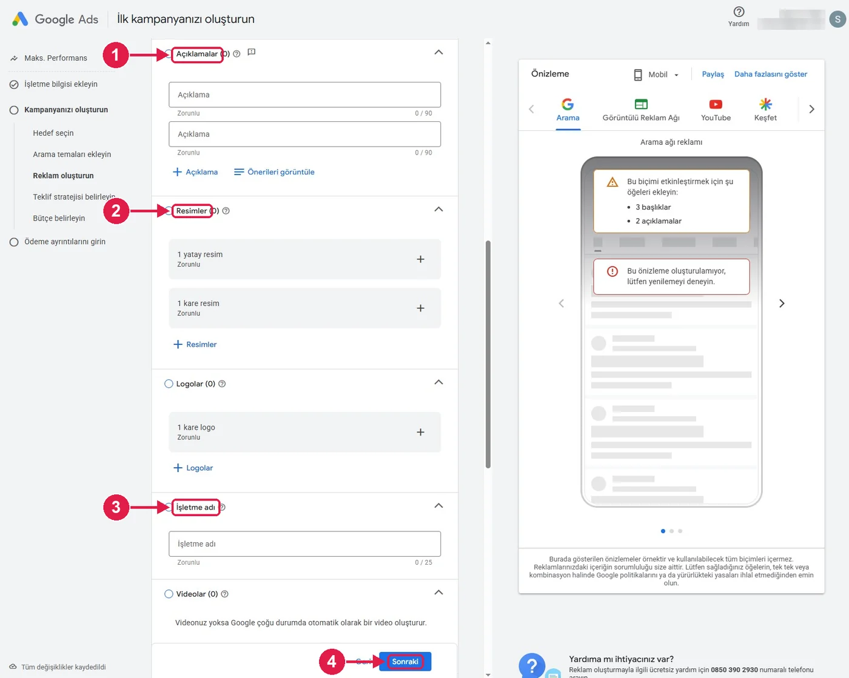Click help icon next to Resimler
This screenshot has height=678, width=849.
226,211
